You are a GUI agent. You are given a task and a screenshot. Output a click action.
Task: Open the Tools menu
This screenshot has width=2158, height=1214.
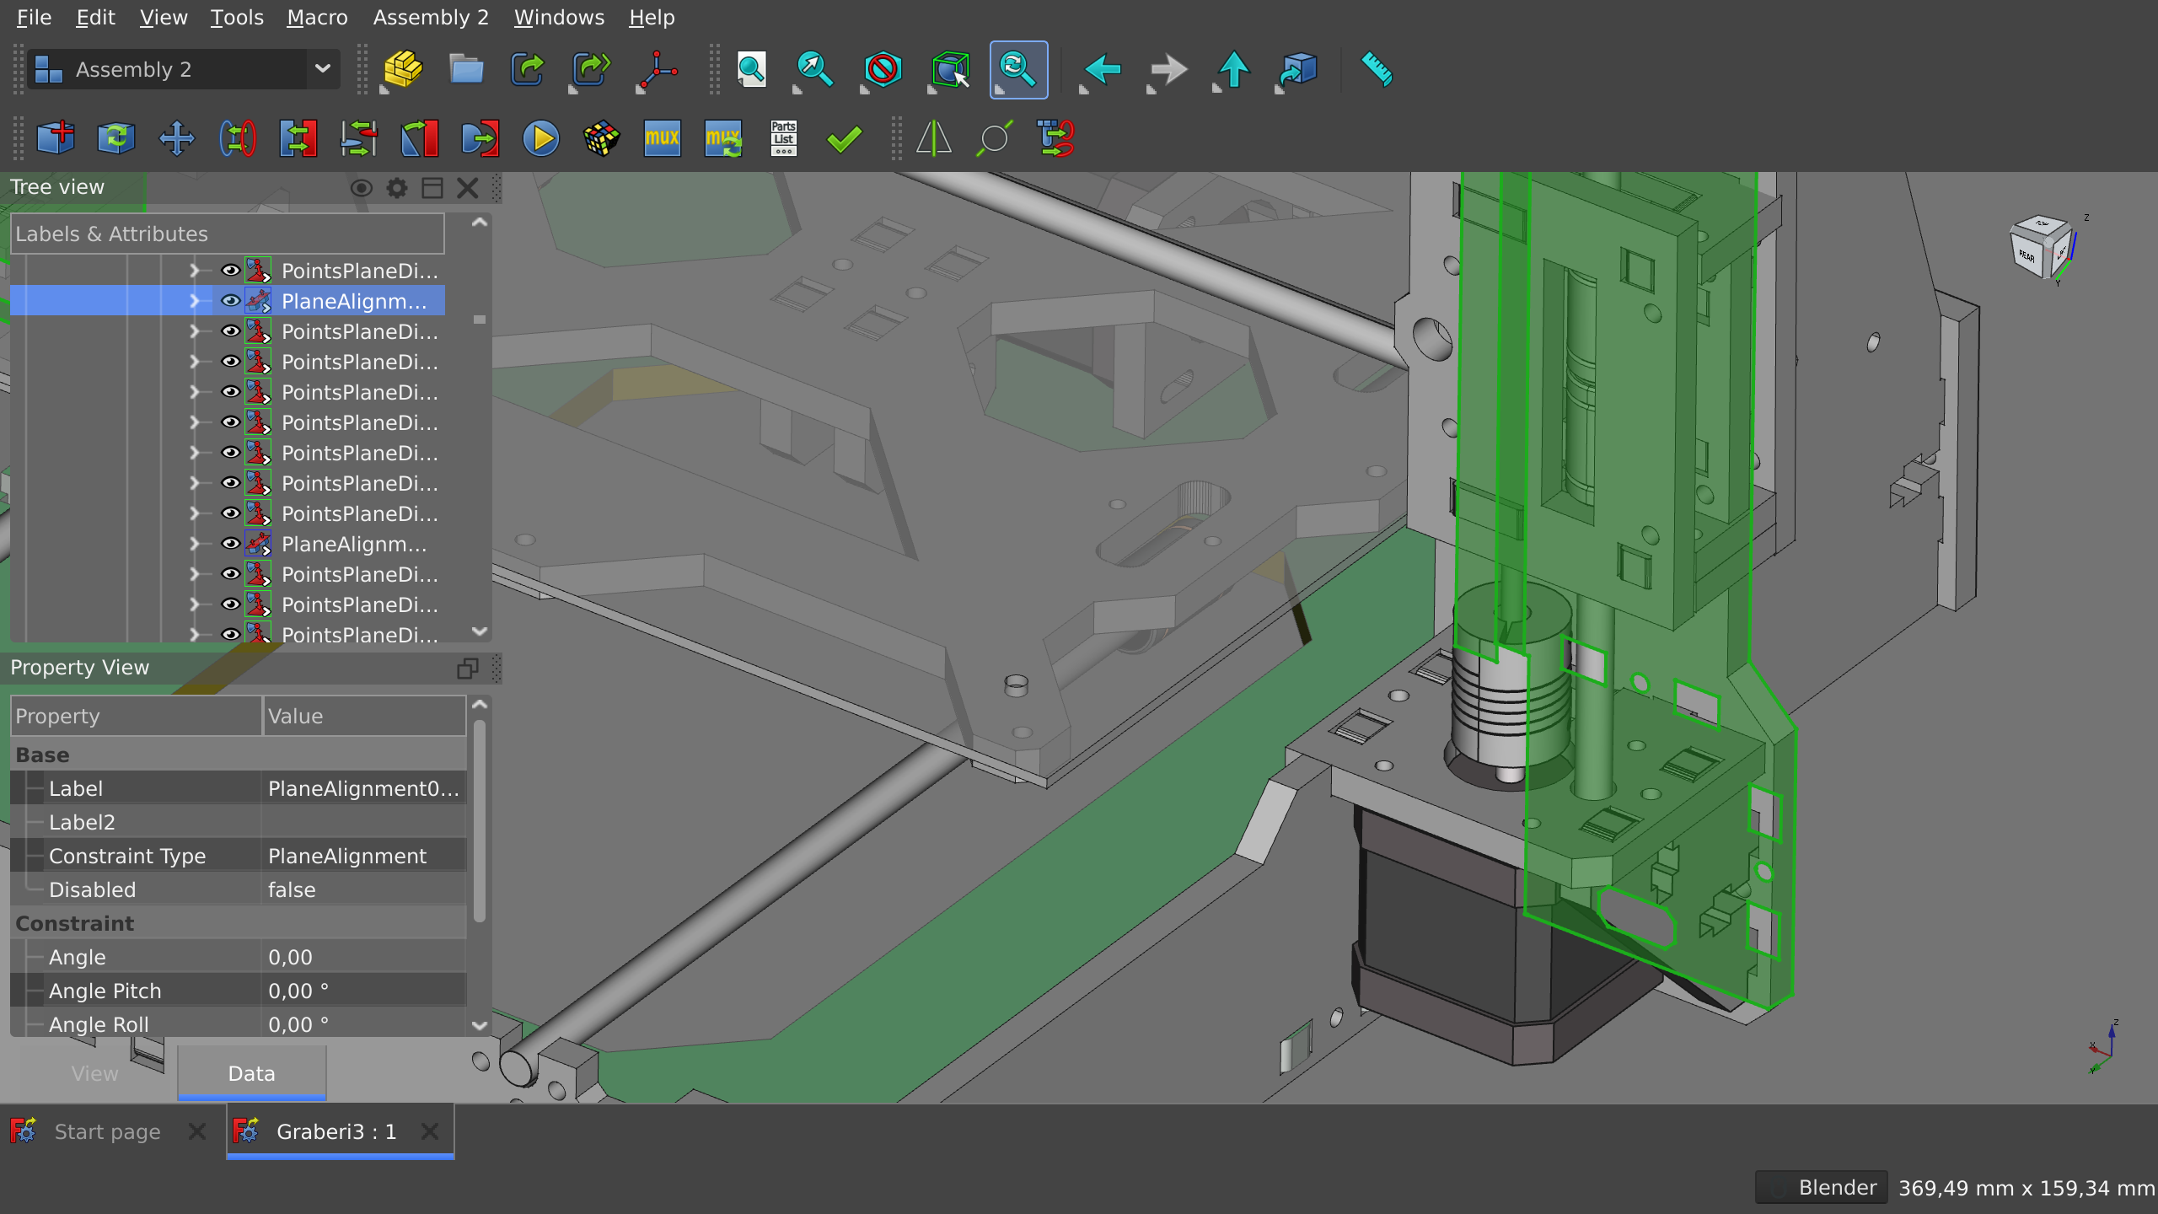(x=237, y=18)
